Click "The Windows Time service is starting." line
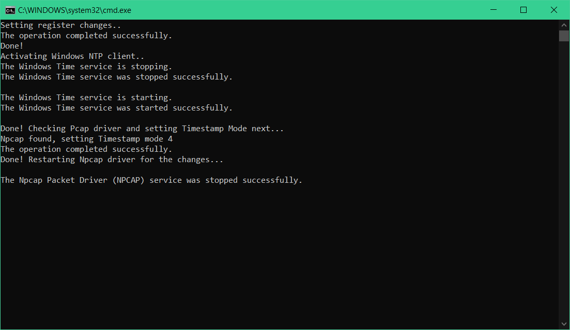 click(86, 98)
